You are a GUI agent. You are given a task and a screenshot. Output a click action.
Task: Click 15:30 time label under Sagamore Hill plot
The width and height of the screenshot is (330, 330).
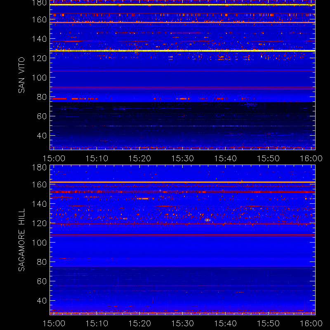[x=182, y=323]
